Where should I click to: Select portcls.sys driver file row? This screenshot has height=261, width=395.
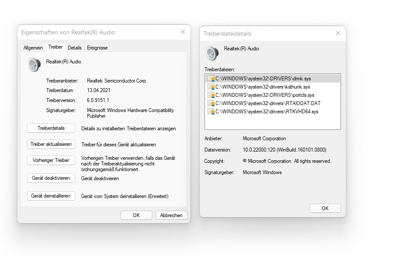pos(273,95)
